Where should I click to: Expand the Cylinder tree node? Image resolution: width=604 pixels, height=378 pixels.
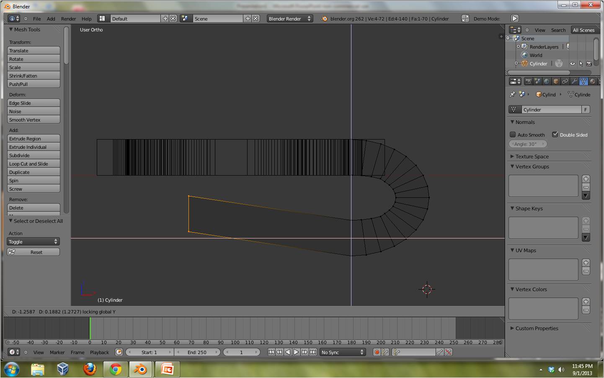pyautogui.click(x=516, y=64)
